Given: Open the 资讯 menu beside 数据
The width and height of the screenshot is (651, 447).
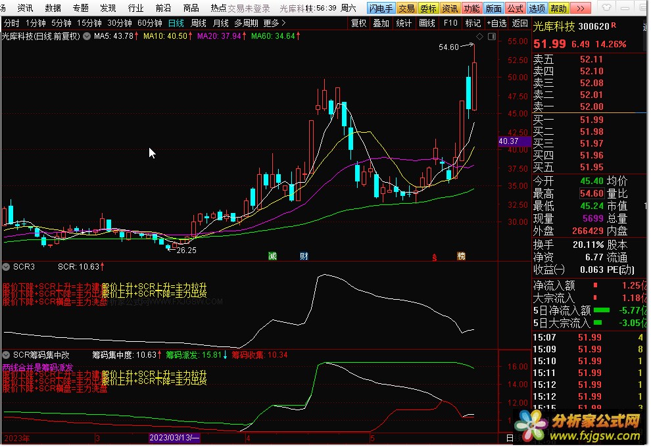Looking at the screenshot, I should pos(26,8).
